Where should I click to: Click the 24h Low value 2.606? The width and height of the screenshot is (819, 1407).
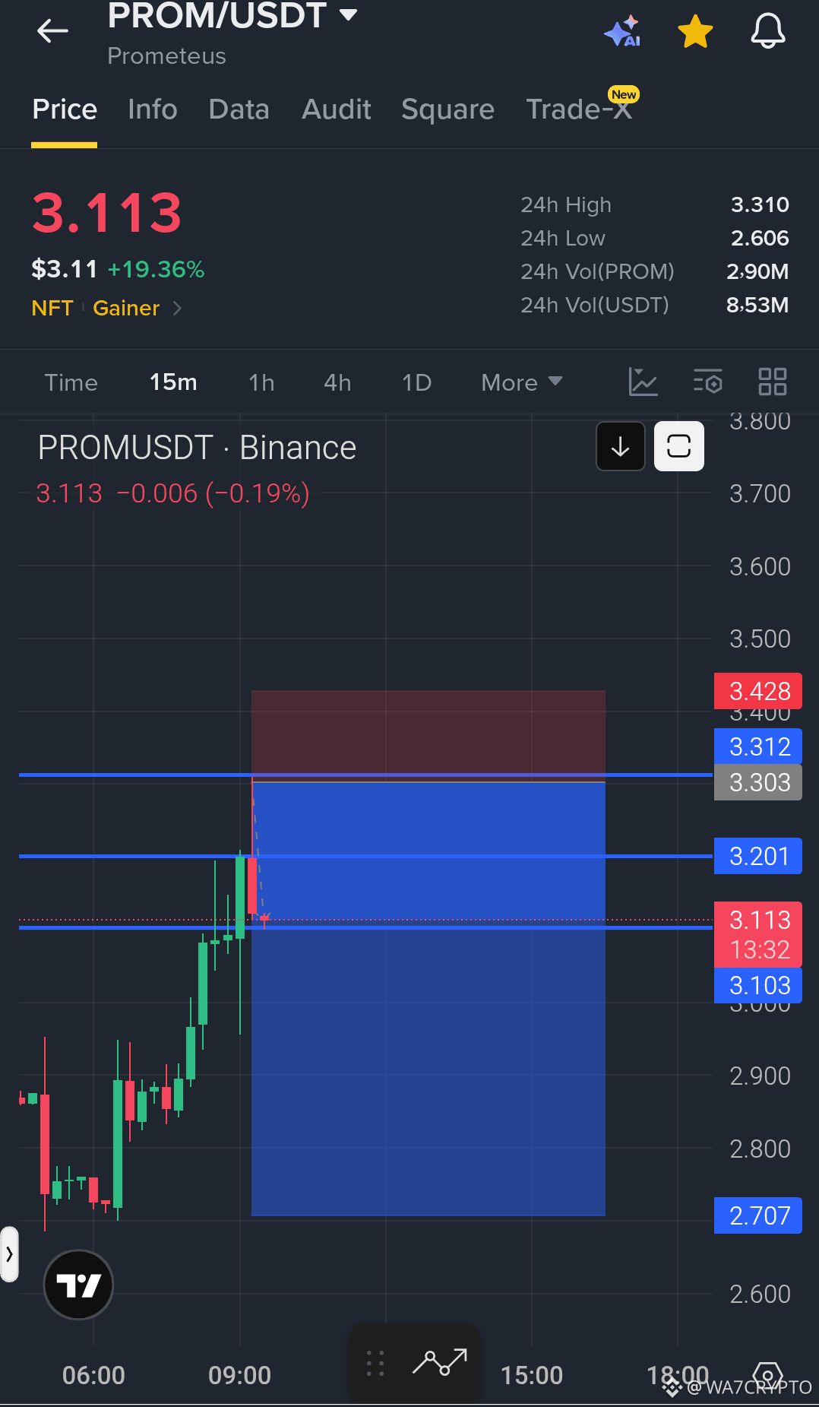[760, 238]
